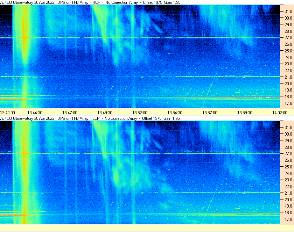
Task: Select the 13:47:00 time axis label
Action: (x=70, y=113)
